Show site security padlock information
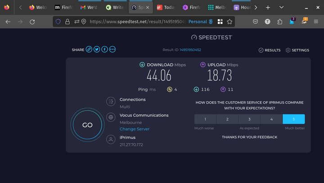The image size is (324, 183). [x=67, y=22]
